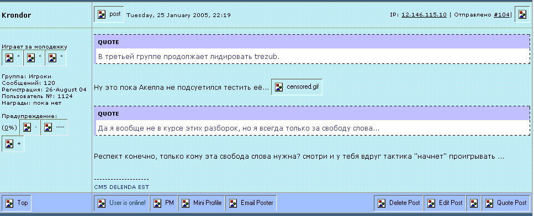Click the Пользователь №: 1124 line
The height and width of the screenshot is (216, 534).
point(37,96)
